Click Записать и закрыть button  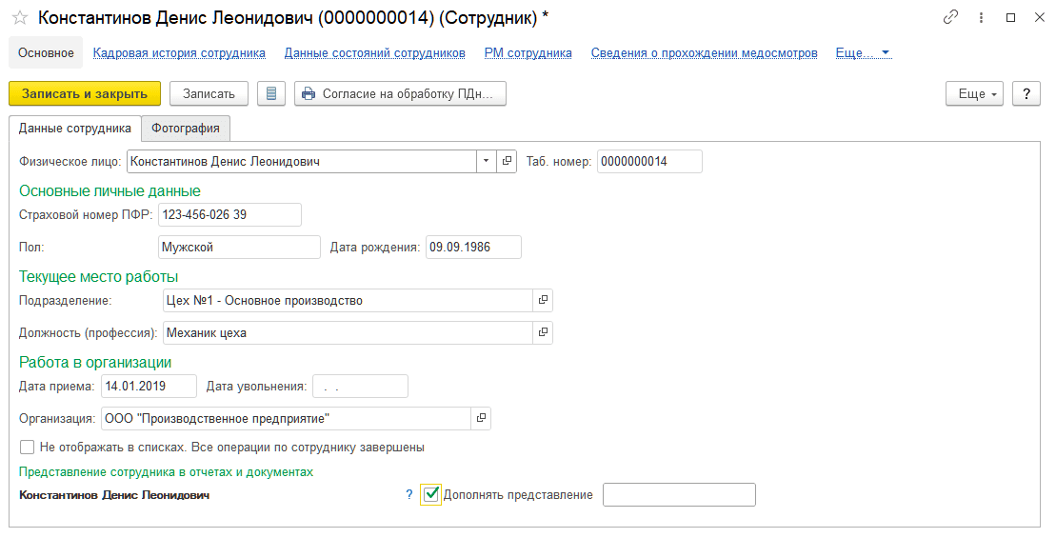tap(85, 93)
